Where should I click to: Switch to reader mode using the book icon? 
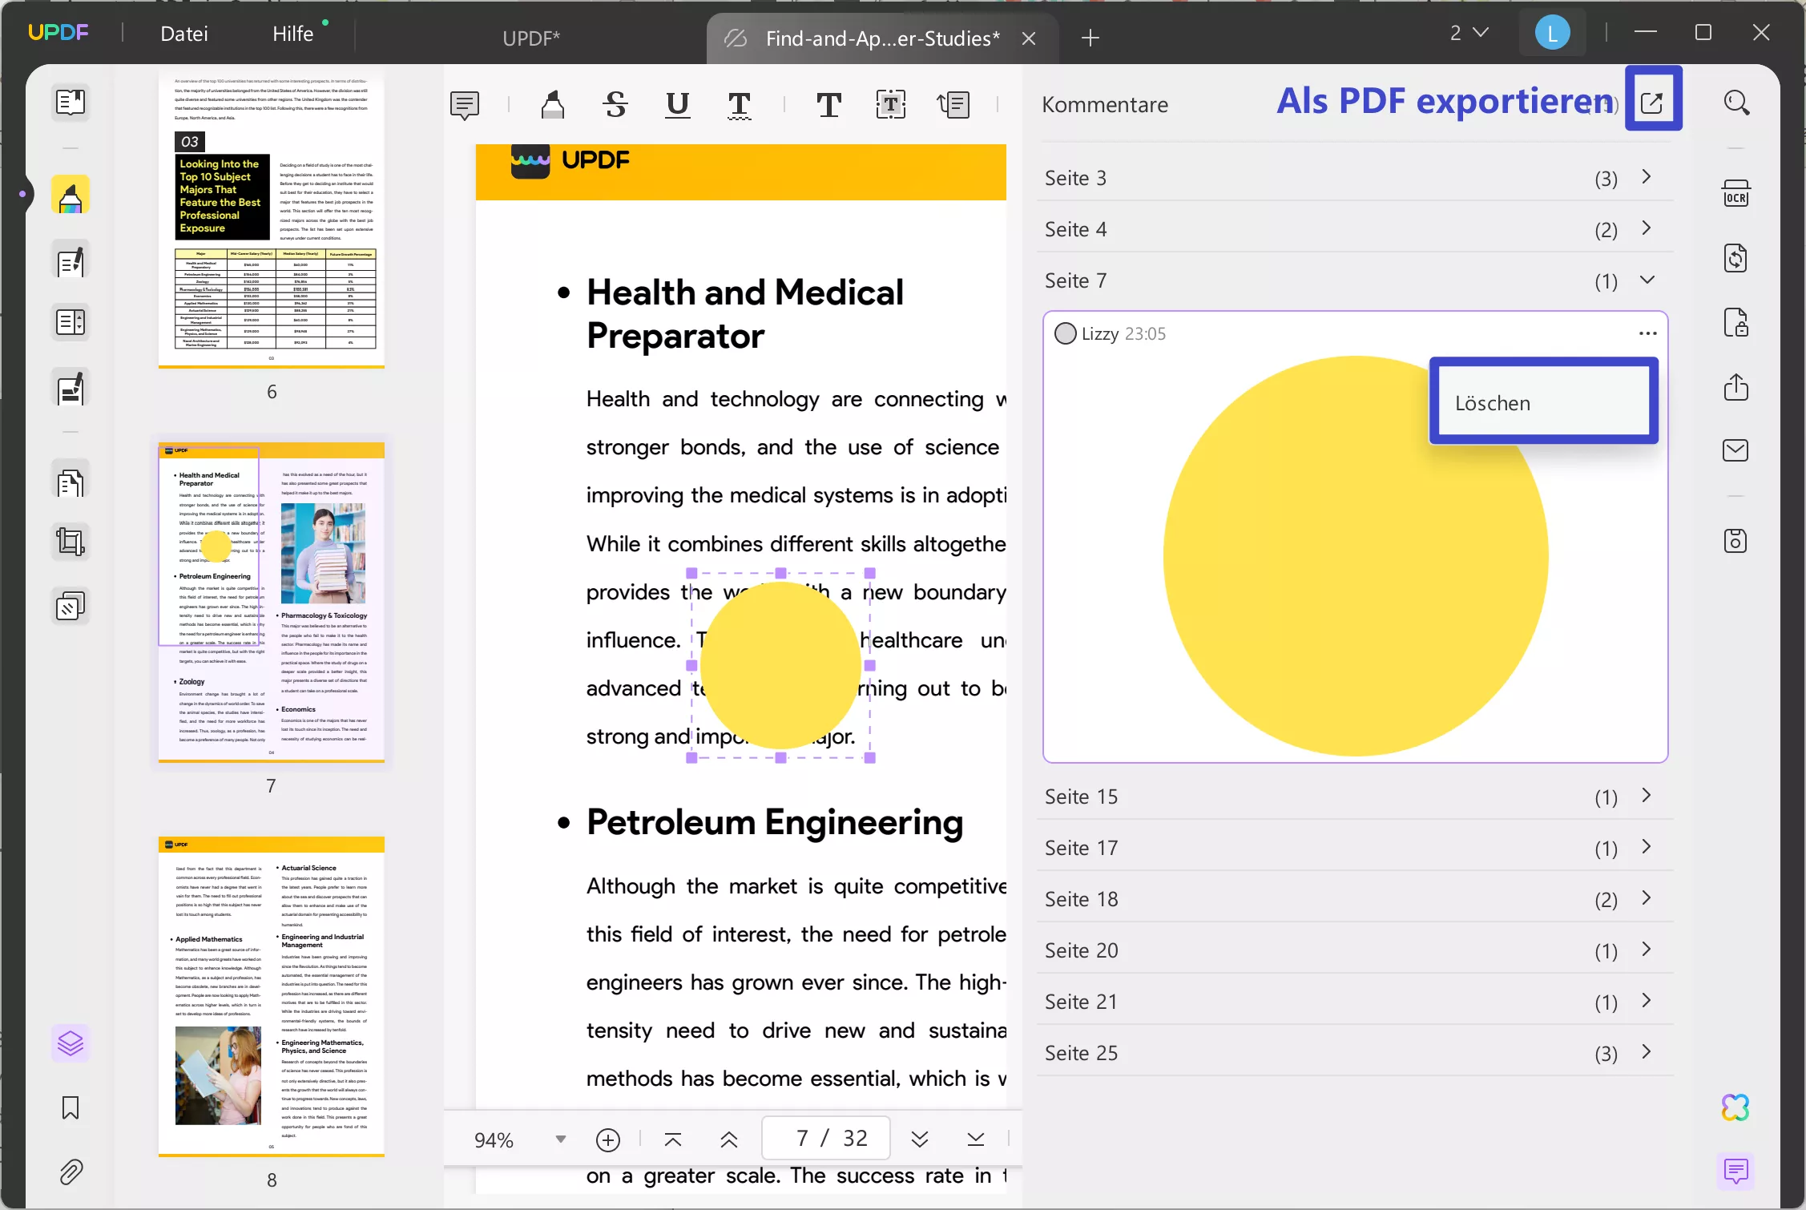pyautogui.click(x=71, y=103)
